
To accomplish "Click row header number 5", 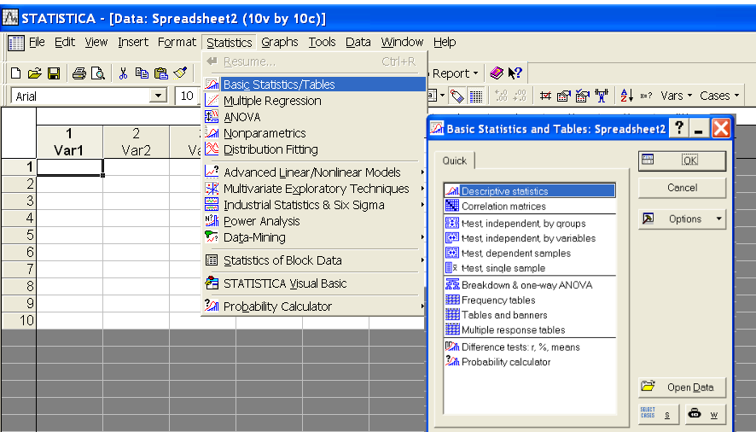I will pos(19,235).
